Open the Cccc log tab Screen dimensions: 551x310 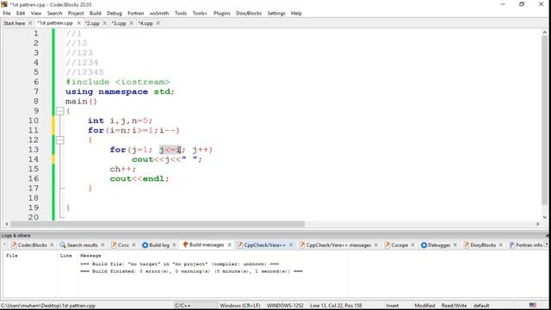click(x=123, y=245)
